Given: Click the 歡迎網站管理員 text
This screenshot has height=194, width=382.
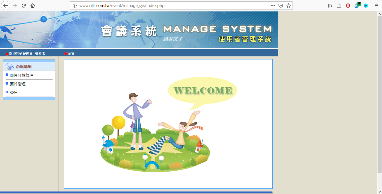Looking at the screenshot, I should coord(21,54).
